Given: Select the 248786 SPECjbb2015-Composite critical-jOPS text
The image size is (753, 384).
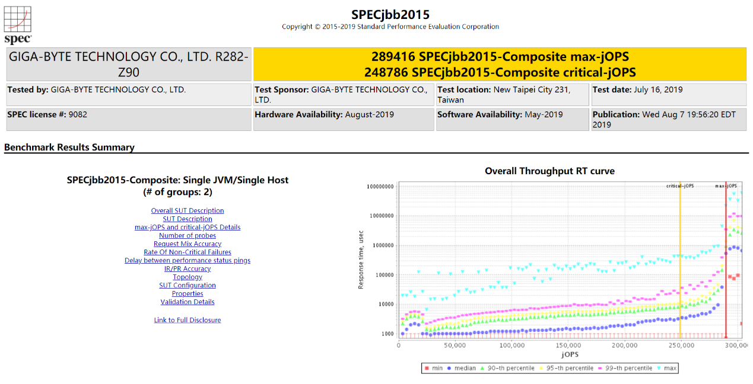Looking at the screenshot, I should pyautogui.click(x=500, y=72).
